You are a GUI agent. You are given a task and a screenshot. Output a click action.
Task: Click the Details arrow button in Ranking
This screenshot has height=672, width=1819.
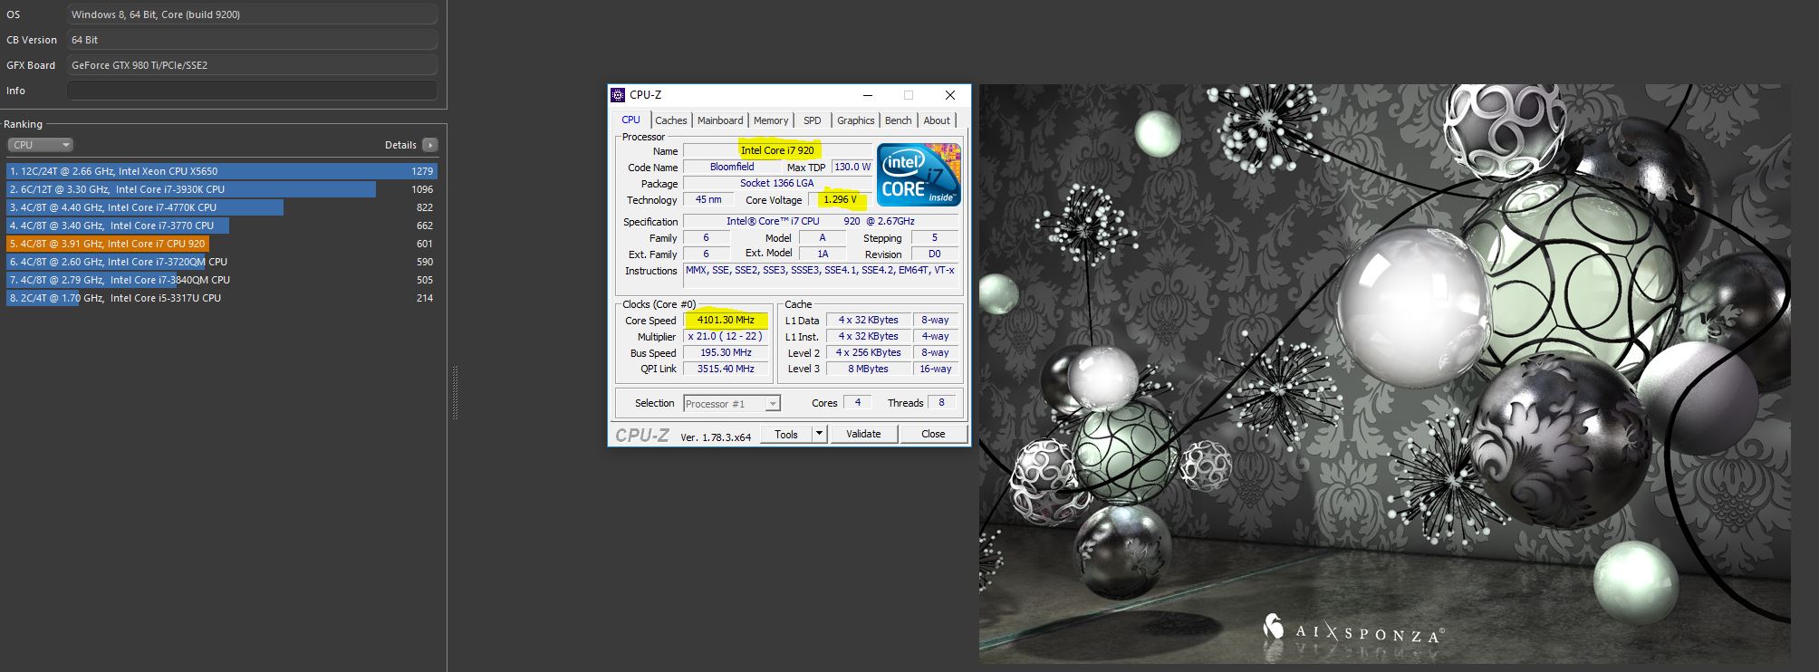tap(430, 145)
